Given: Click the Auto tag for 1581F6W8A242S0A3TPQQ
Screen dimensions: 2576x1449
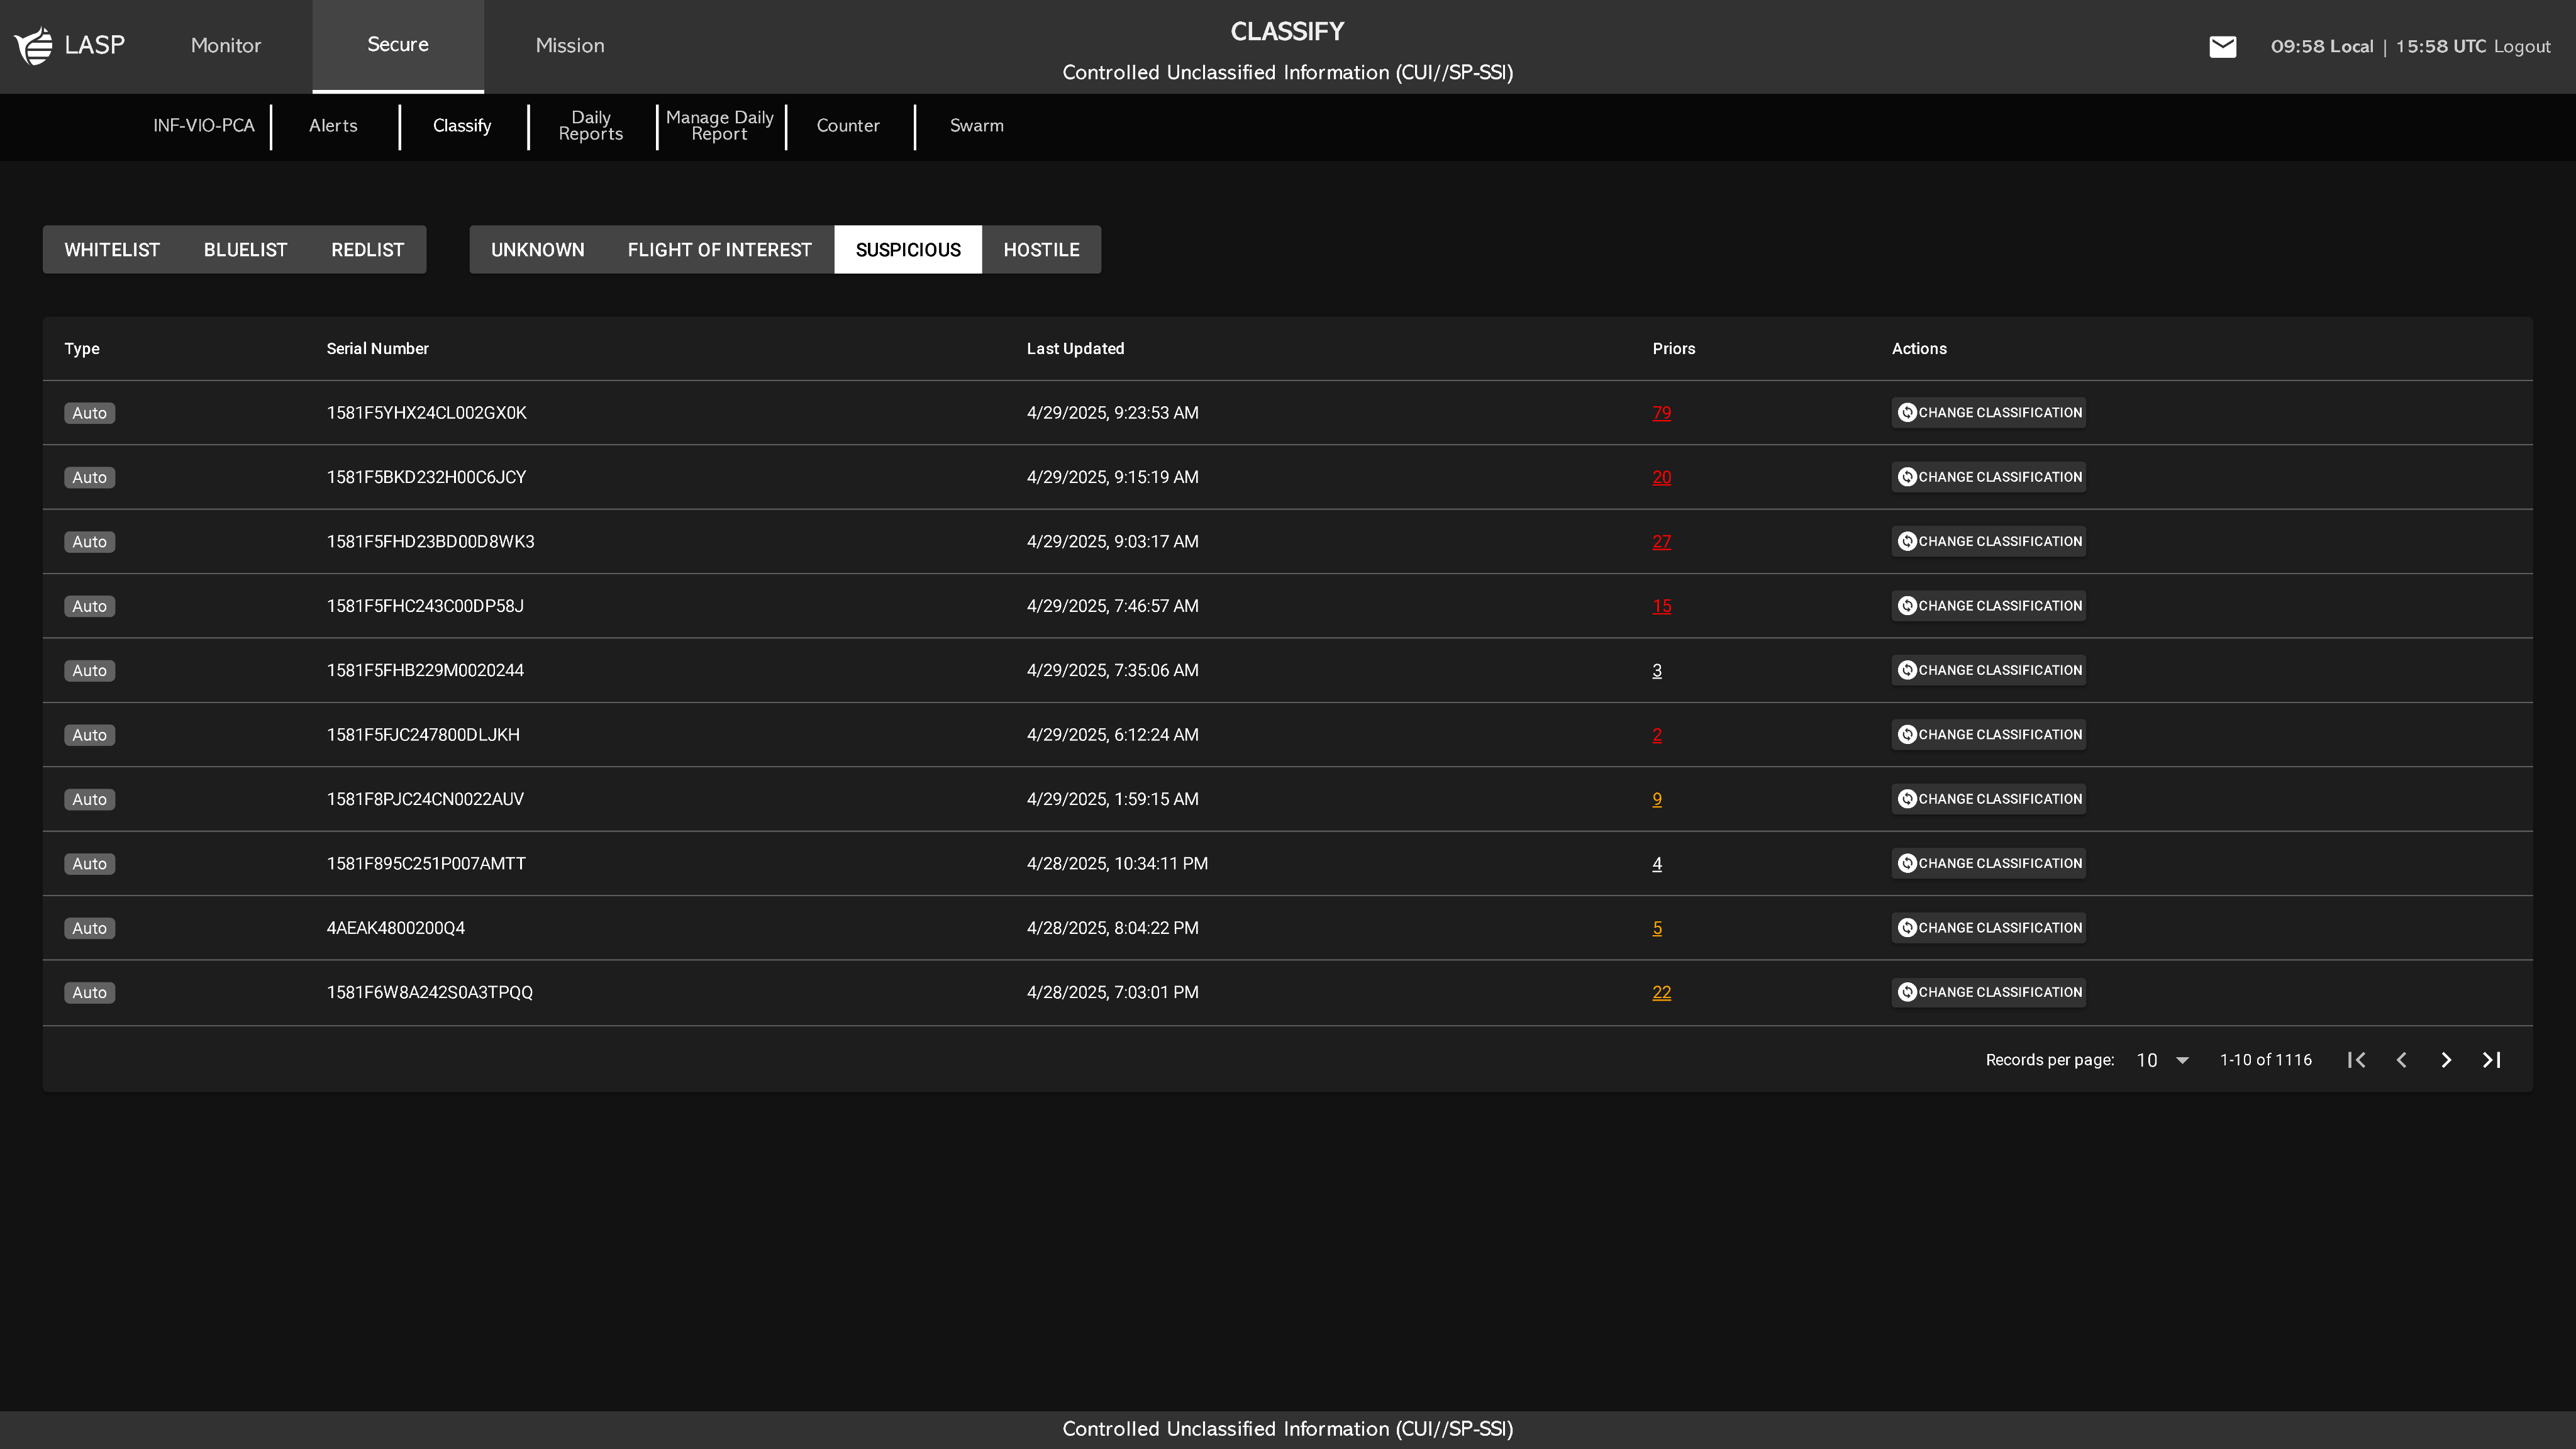Looking at the screenshot, I should coord(89,993).
